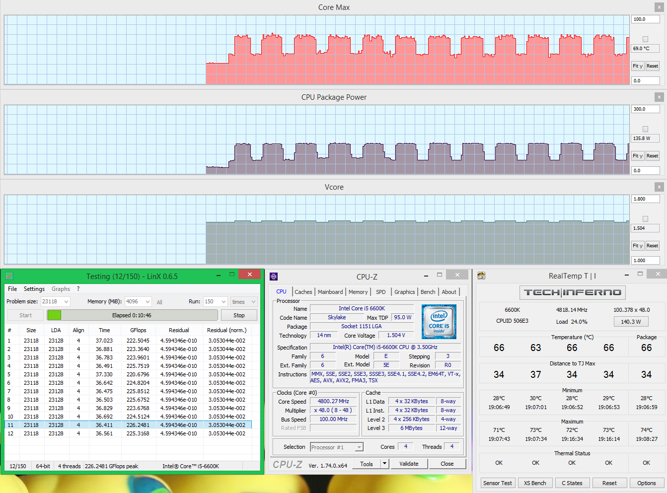Viewport: 667px width, 493px height.
Task: Click the Close button at the bottom of CPU-Z
Action: [447, 464]
